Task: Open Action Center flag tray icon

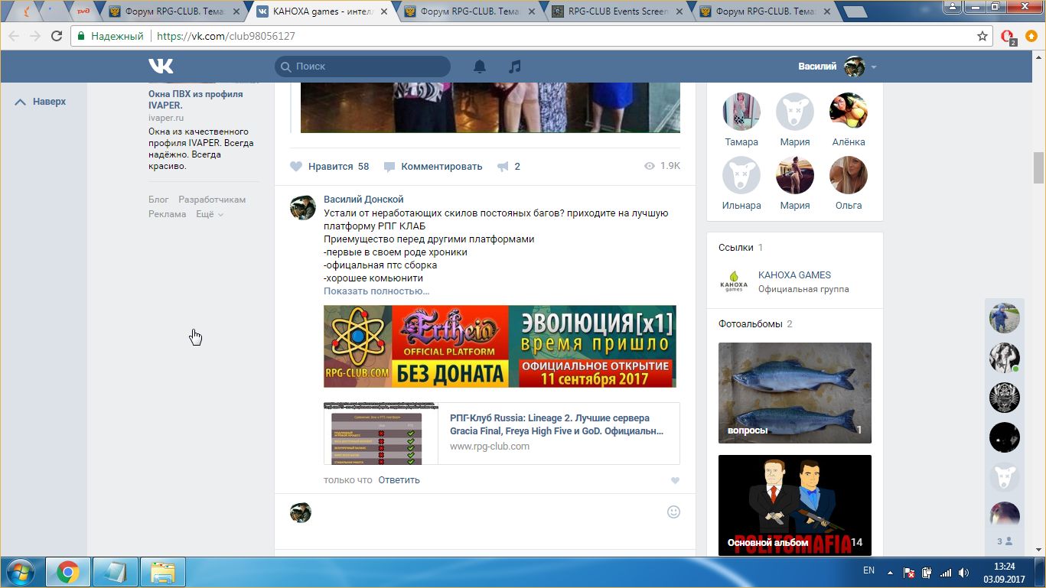Action: coord(909,572)
